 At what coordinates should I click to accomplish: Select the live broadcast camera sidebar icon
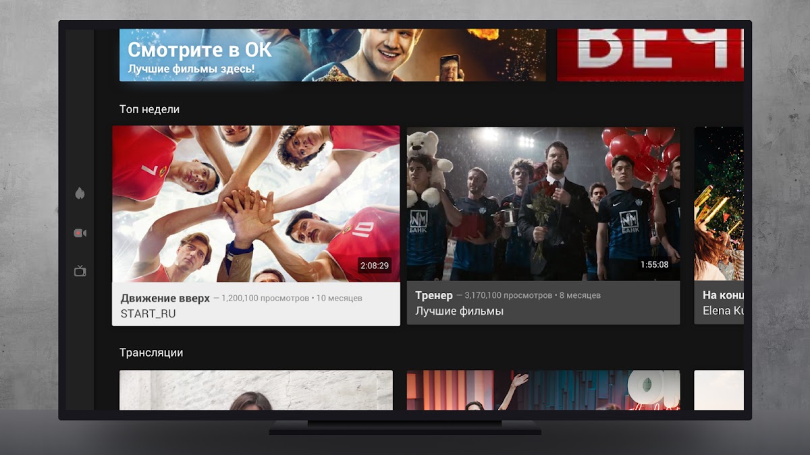(80, 233)
